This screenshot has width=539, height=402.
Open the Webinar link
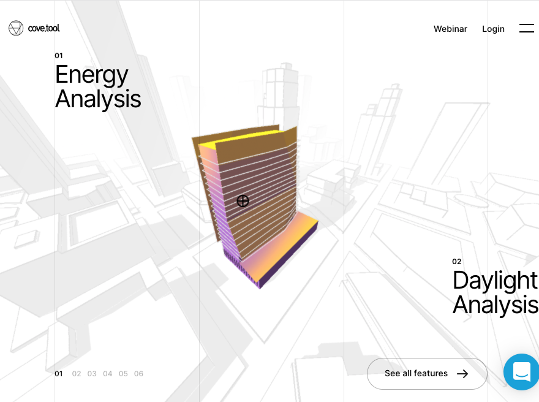(x=450, y=29)
